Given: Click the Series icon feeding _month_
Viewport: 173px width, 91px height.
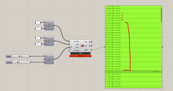Looking at the screenshot, I should click(49, 25).
